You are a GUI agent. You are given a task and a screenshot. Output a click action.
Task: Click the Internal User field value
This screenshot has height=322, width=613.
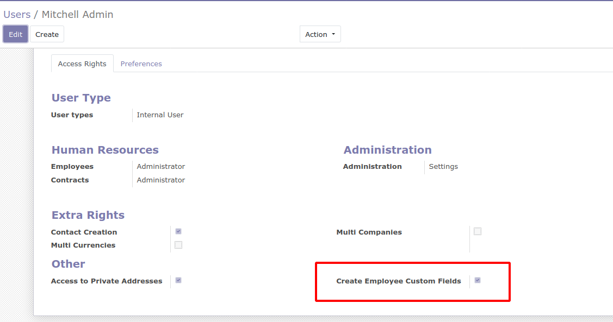tap(160, 115)
